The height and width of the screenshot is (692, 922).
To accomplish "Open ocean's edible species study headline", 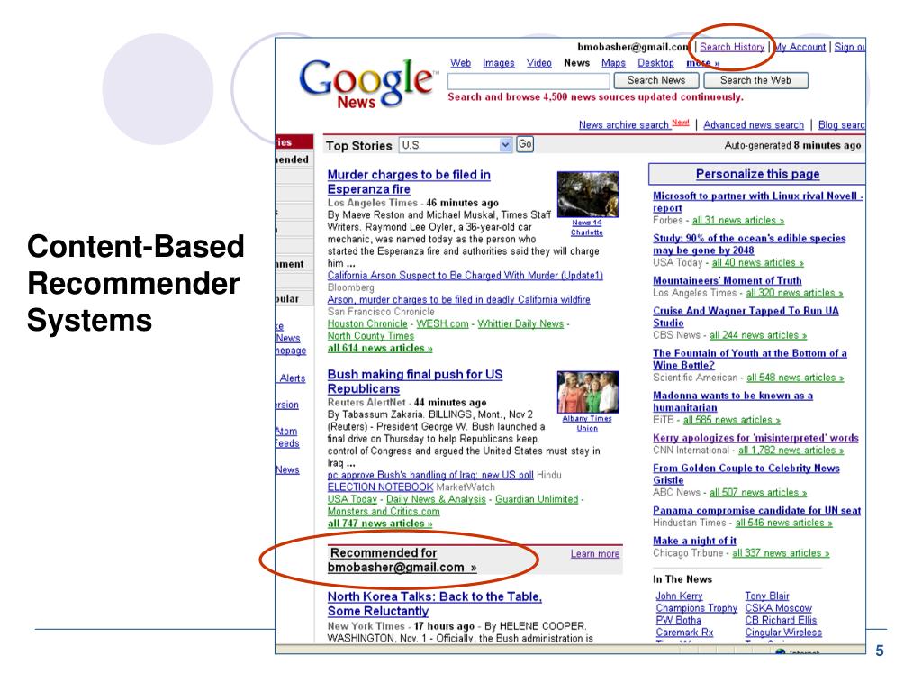I will (x=749, y=244).
